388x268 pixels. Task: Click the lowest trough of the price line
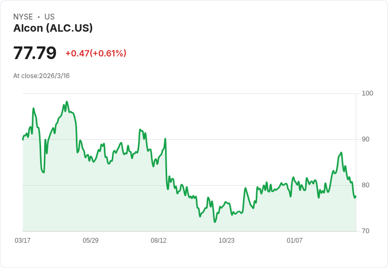coord(215,222)
